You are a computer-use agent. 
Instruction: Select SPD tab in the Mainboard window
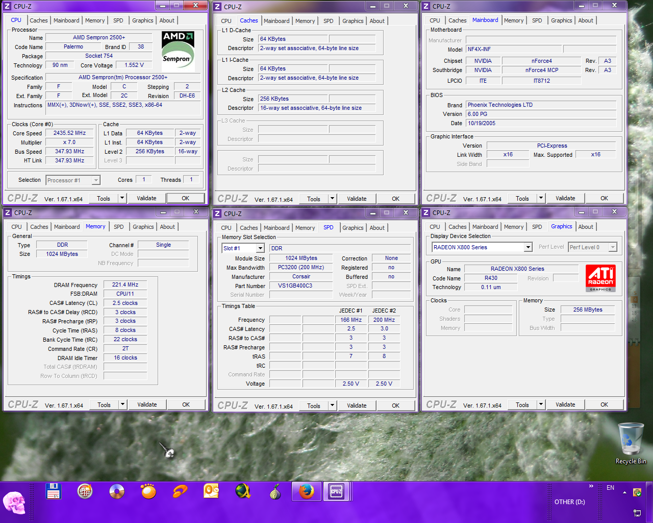[537, 20]
